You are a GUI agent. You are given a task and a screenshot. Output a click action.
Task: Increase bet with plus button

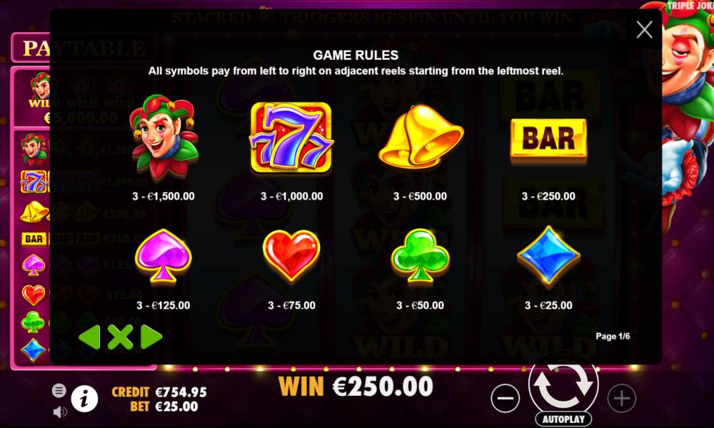622,398
